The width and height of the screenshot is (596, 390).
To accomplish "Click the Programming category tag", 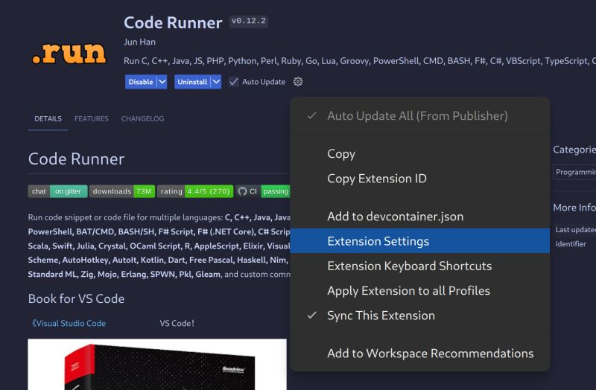I will [574, 172].
